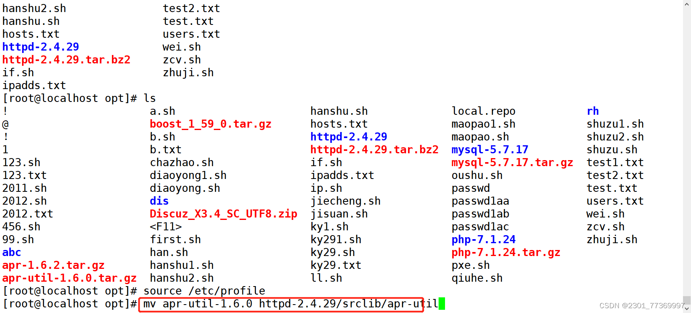The image size is (691, 313).
Task: Click 'maopao.sh' file name
Action: coord(480,137)
